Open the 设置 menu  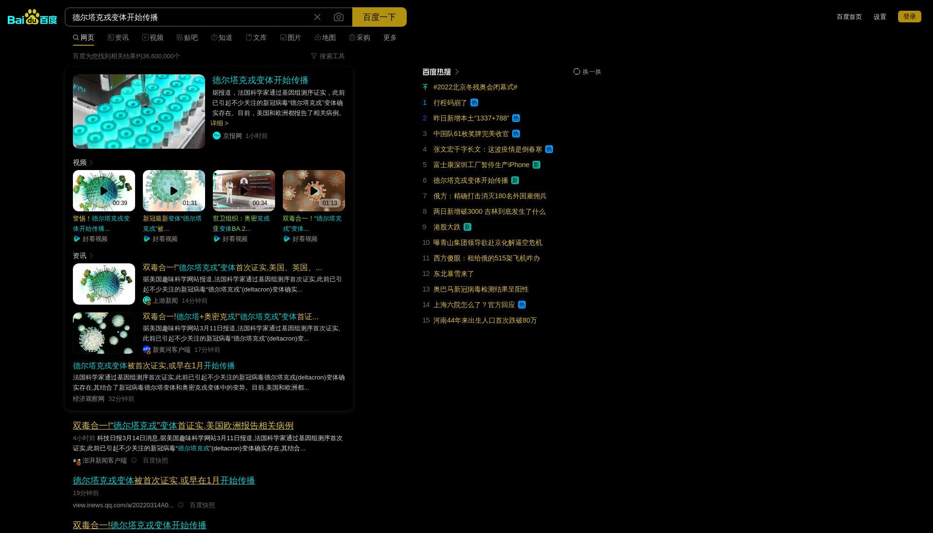(880, 17)
